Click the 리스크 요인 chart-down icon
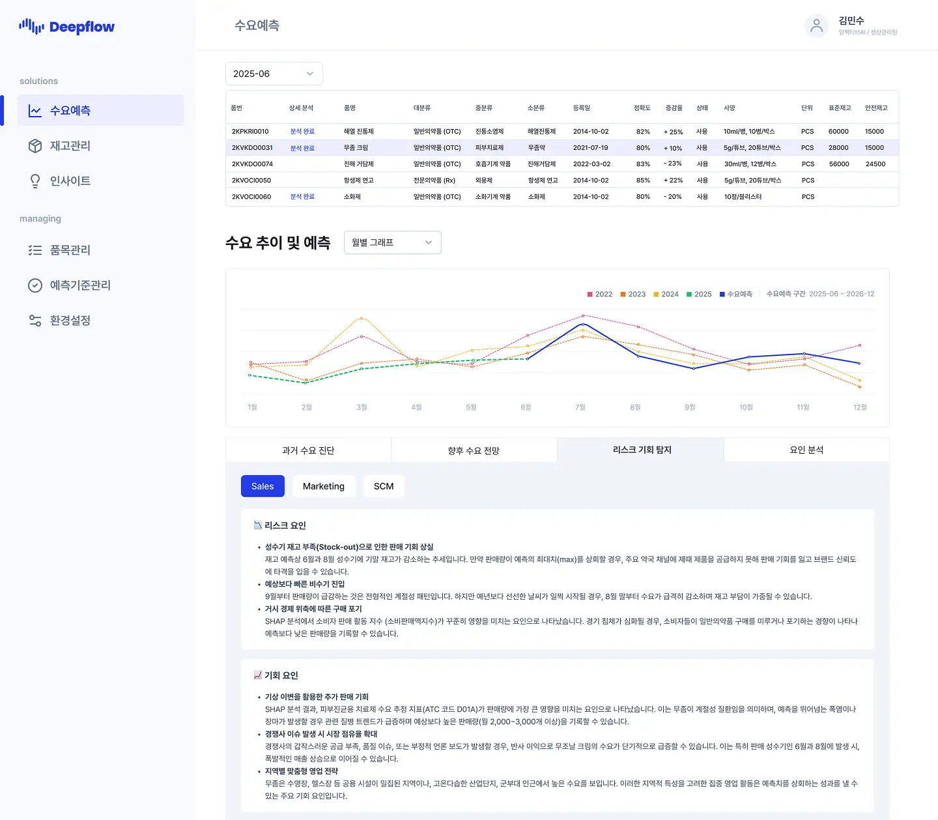Viewport: 938px width, 820px height. point(257,525)
